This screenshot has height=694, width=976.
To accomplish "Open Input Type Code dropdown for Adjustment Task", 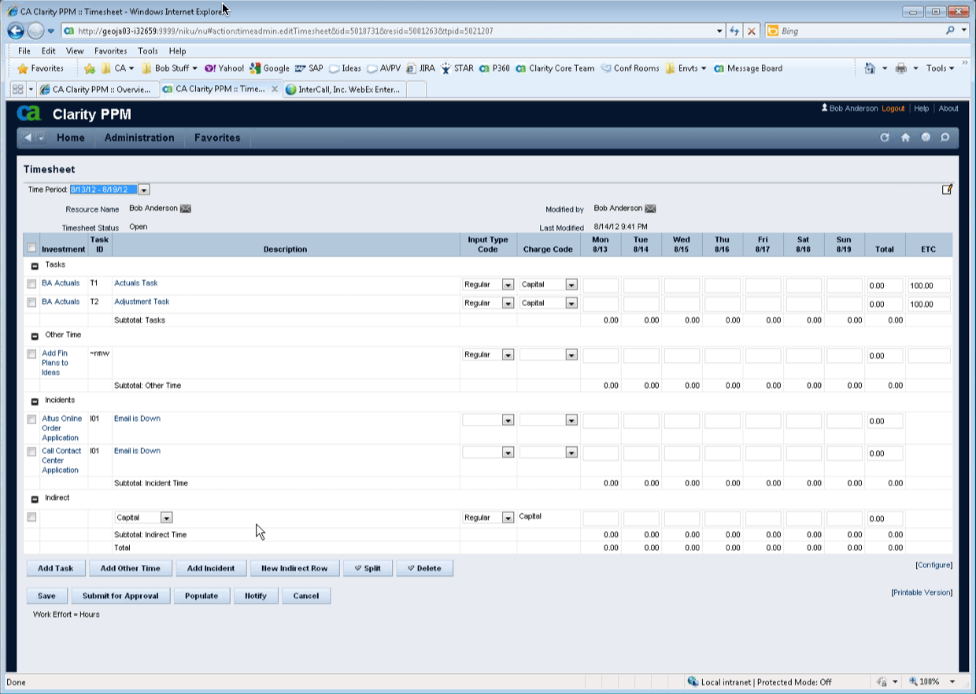I will pos(508,304).
